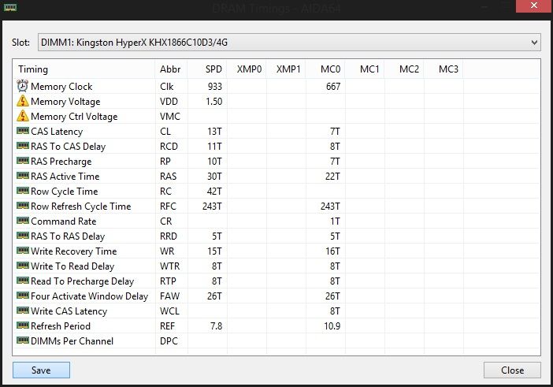The image size is (553, 387).
Task: Click the MC0 Refresh Period value 10.9
Action: (x=332, y=326)
